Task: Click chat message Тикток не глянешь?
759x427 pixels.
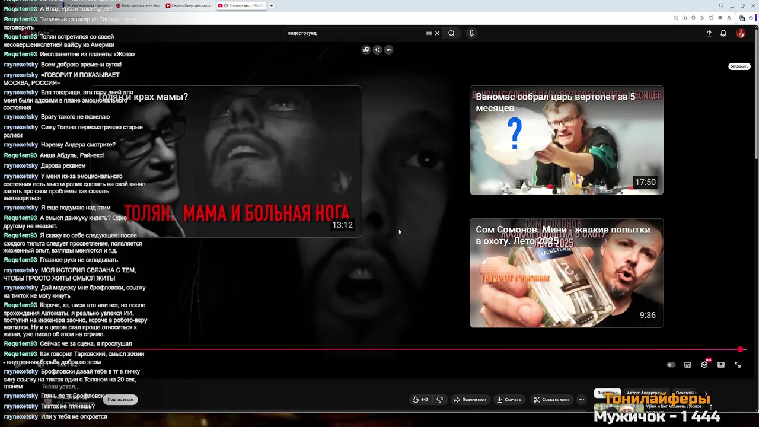Action: (68, 406)
